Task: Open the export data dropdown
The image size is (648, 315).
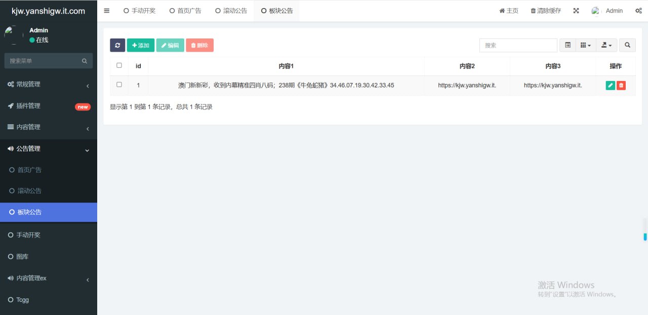Action: coord(606,45)
